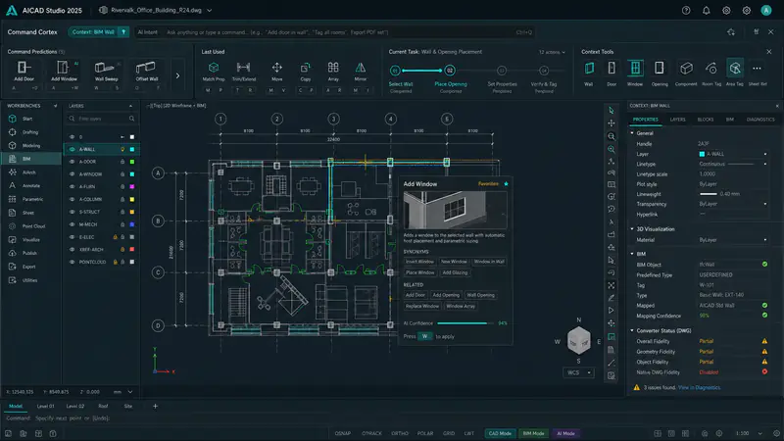Hide the S-STRUCT layer
Screen dimensions: 784x441
pos(72,212)
